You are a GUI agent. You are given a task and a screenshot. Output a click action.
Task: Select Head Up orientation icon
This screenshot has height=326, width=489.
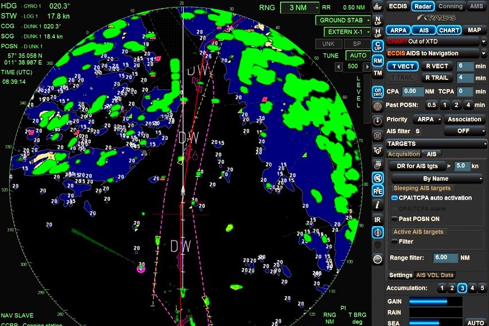click(x=378, y=32)
